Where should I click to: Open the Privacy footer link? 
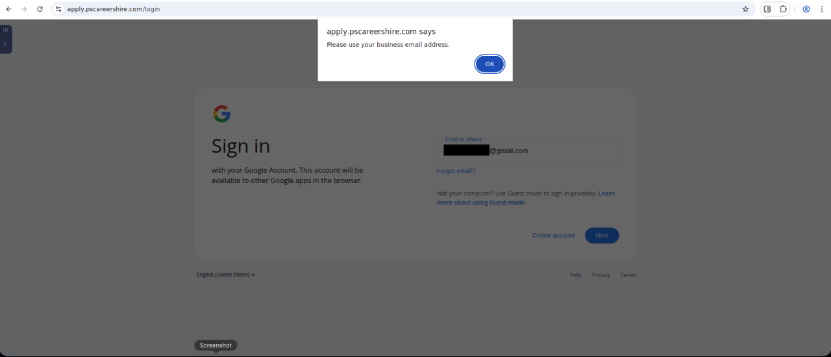pos(601,275)
